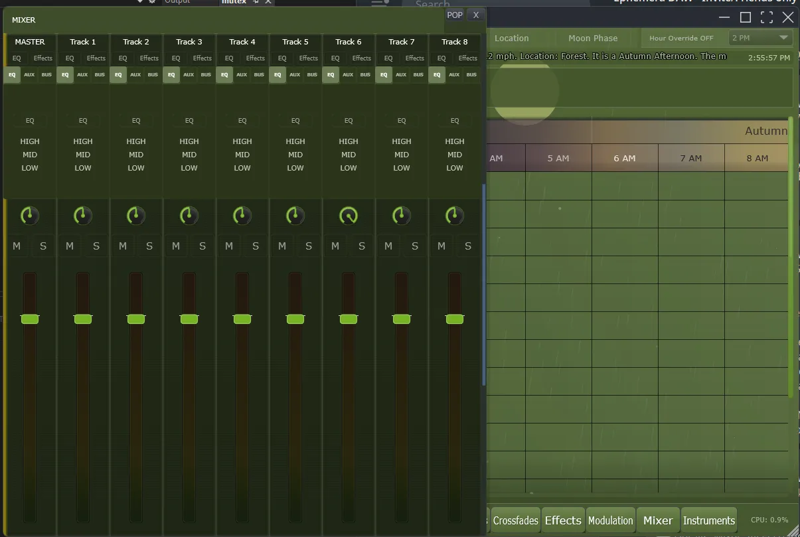Viewport: 800px width, 537px height.
Task: Mute Track 1
Action: [70, 246]
